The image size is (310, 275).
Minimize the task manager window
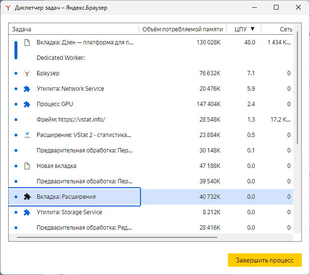pyautogui.click(x=254, y=8)
